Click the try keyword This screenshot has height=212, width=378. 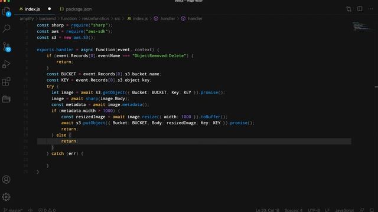(50, 87)
